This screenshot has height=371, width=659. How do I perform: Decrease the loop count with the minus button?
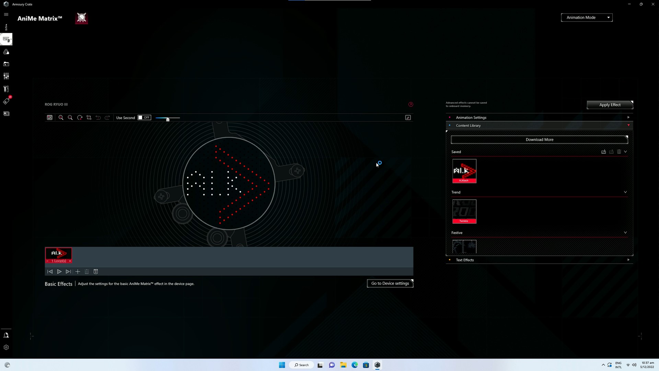coord(47,261)
